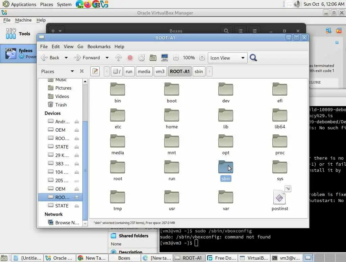The image size is (346, 262).
Task: Select the fydeos VM in VirtualBox
Action: tap(19, 54)
